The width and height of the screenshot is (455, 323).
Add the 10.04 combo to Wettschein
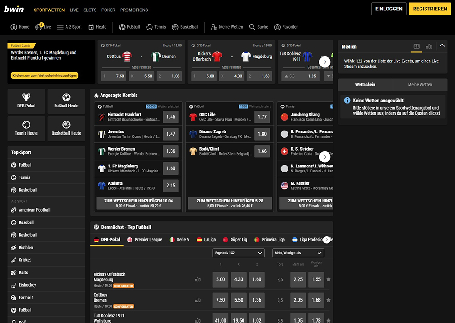click(x=138, y=203)
